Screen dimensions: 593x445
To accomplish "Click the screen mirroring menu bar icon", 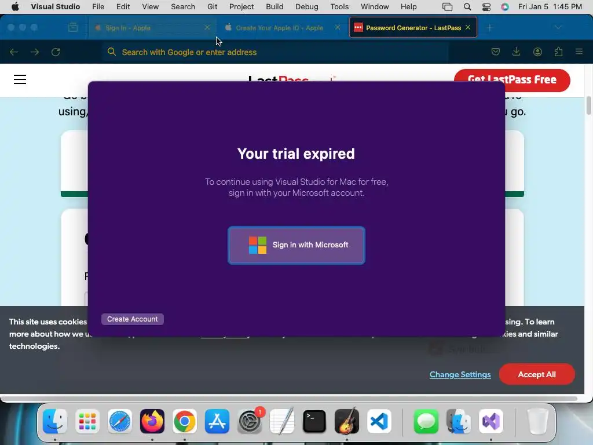I will point(448,7).
